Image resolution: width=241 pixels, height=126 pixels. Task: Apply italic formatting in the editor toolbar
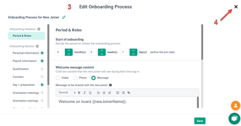click(84, 92)
